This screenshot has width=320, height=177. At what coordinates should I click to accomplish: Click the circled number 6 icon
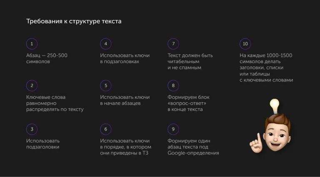[106, 129]
